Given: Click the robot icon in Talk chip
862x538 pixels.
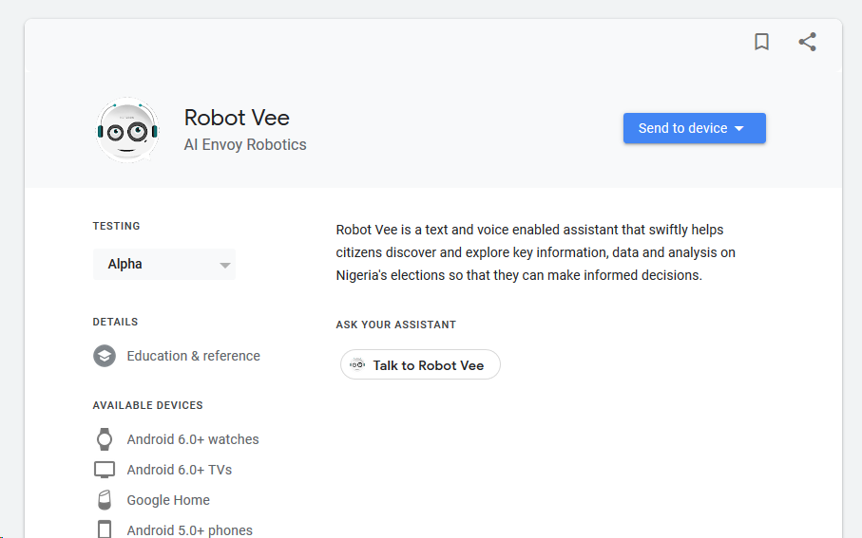Looking at the screenshot, I should point(357,364).
